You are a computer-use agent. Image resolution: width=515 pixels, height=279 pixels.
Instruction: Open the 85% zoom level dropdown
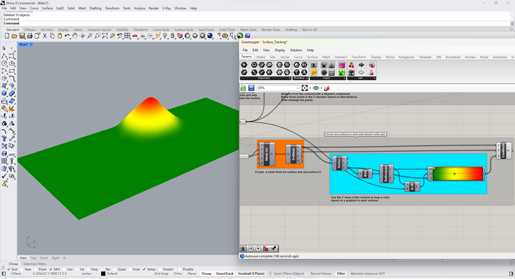click(297, 88)
